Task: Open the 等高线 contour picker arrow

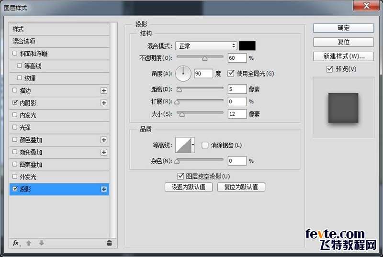Action: [193, 145]
